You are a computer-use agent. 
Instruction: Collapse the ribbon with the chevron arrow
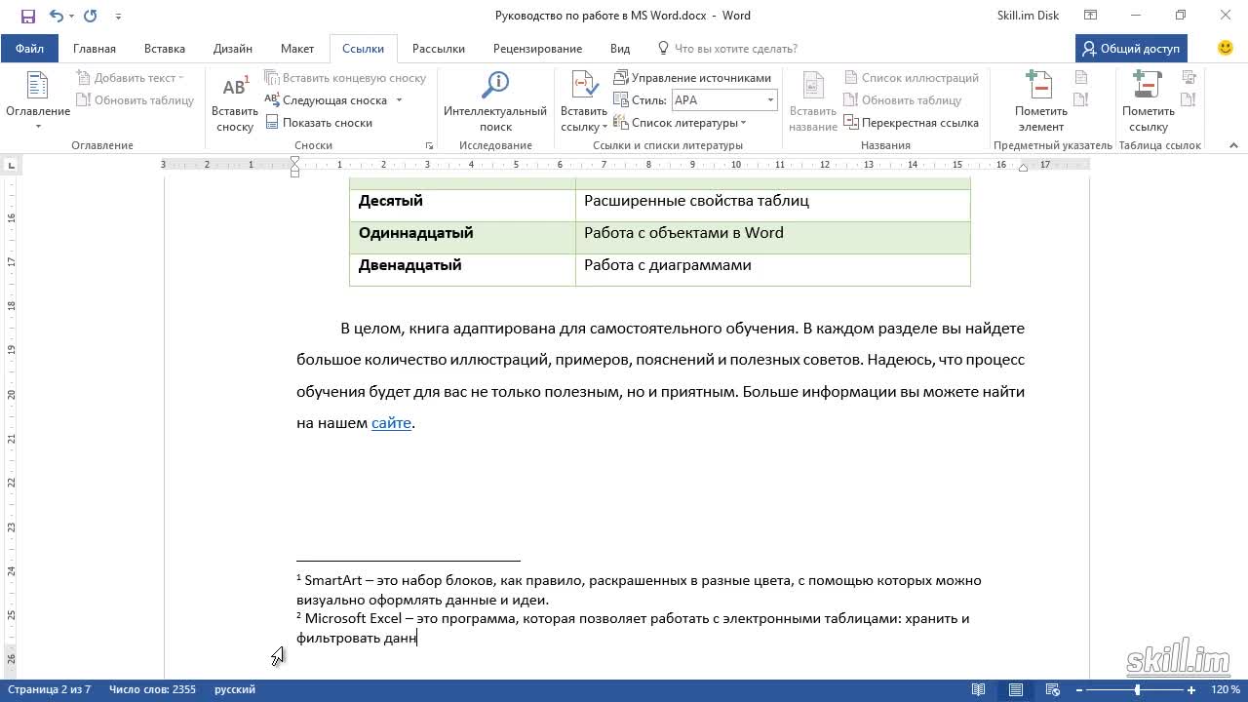tap(1233, 145)
